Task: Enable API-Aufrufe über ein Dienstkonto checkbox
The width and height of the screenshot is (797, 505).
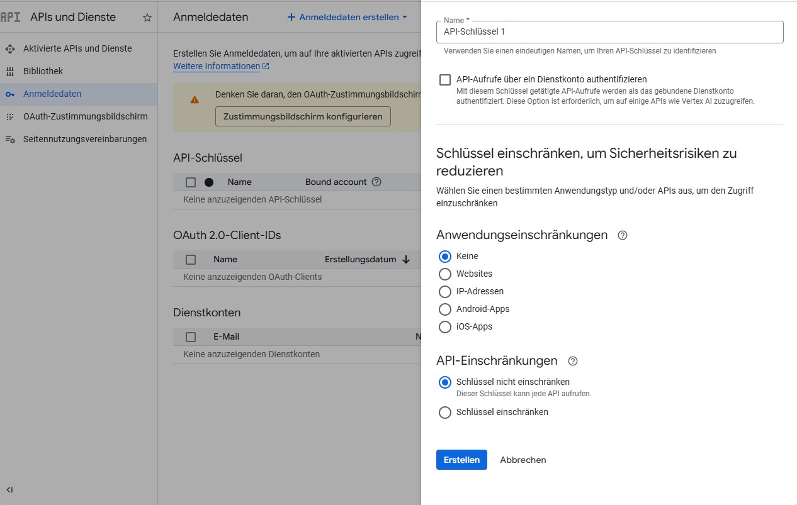Action: pyautogui.click(x=445, y=80)
